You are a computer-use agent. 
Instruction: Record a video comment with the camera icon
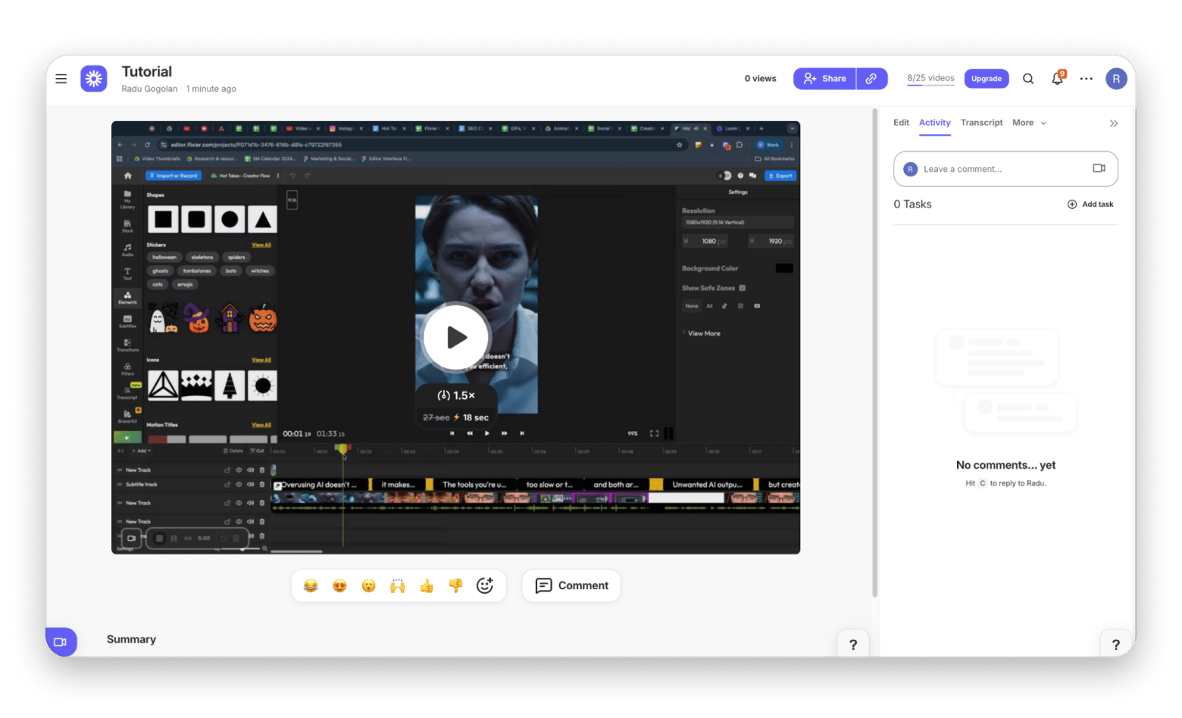[x=1099, y=168]
